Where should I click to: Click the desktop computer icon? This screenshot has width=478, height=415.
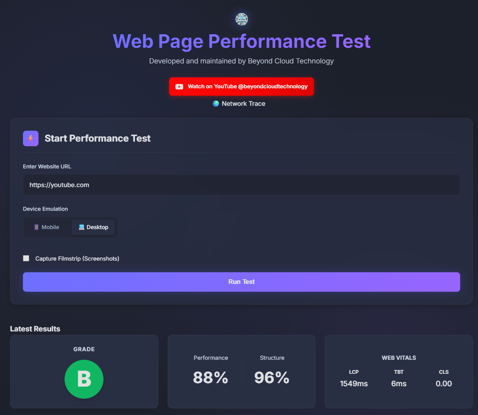tap(81, 227)
